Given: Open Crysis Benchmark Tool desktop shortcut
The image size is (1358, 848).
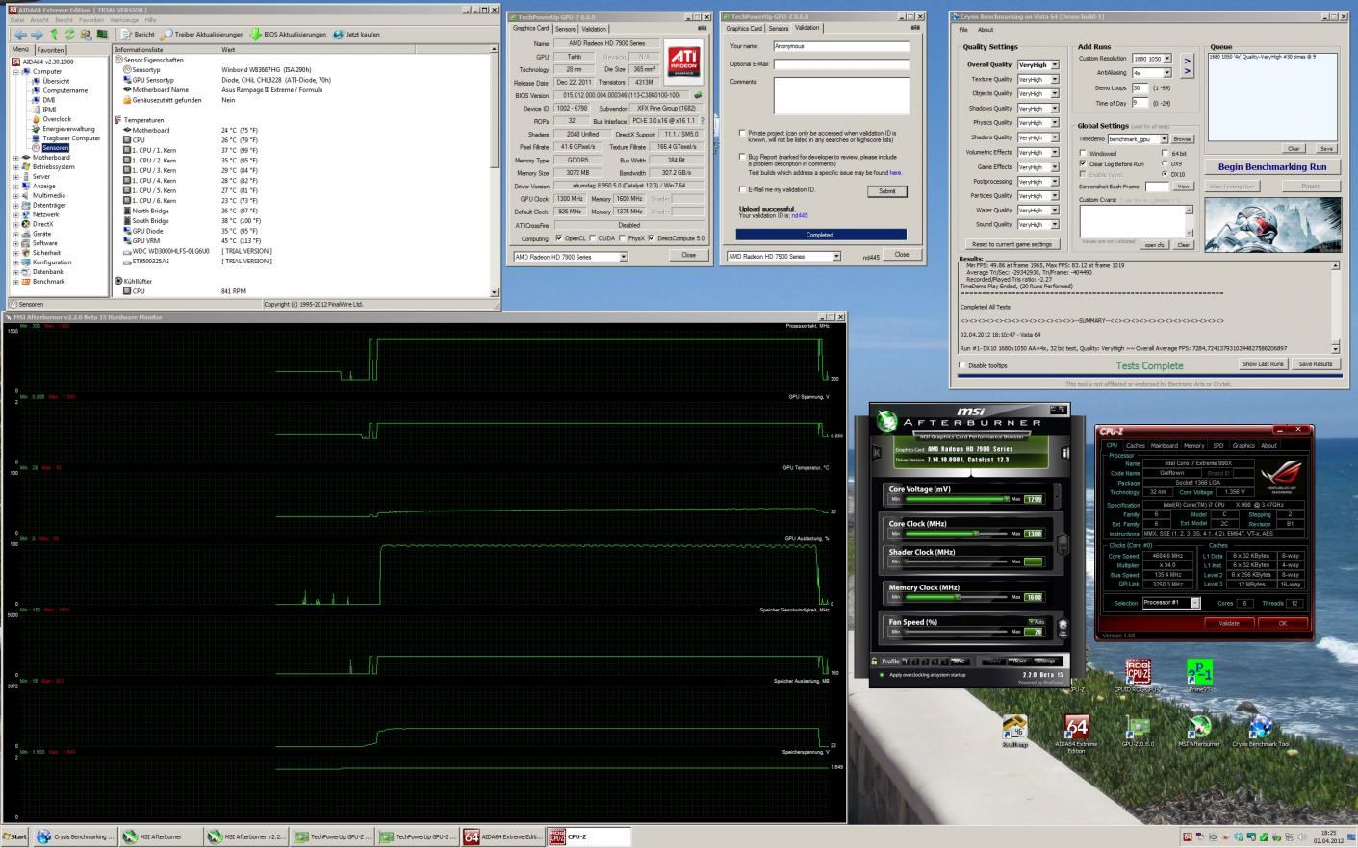Looking at the screenshot, I should coord(1260,733).
